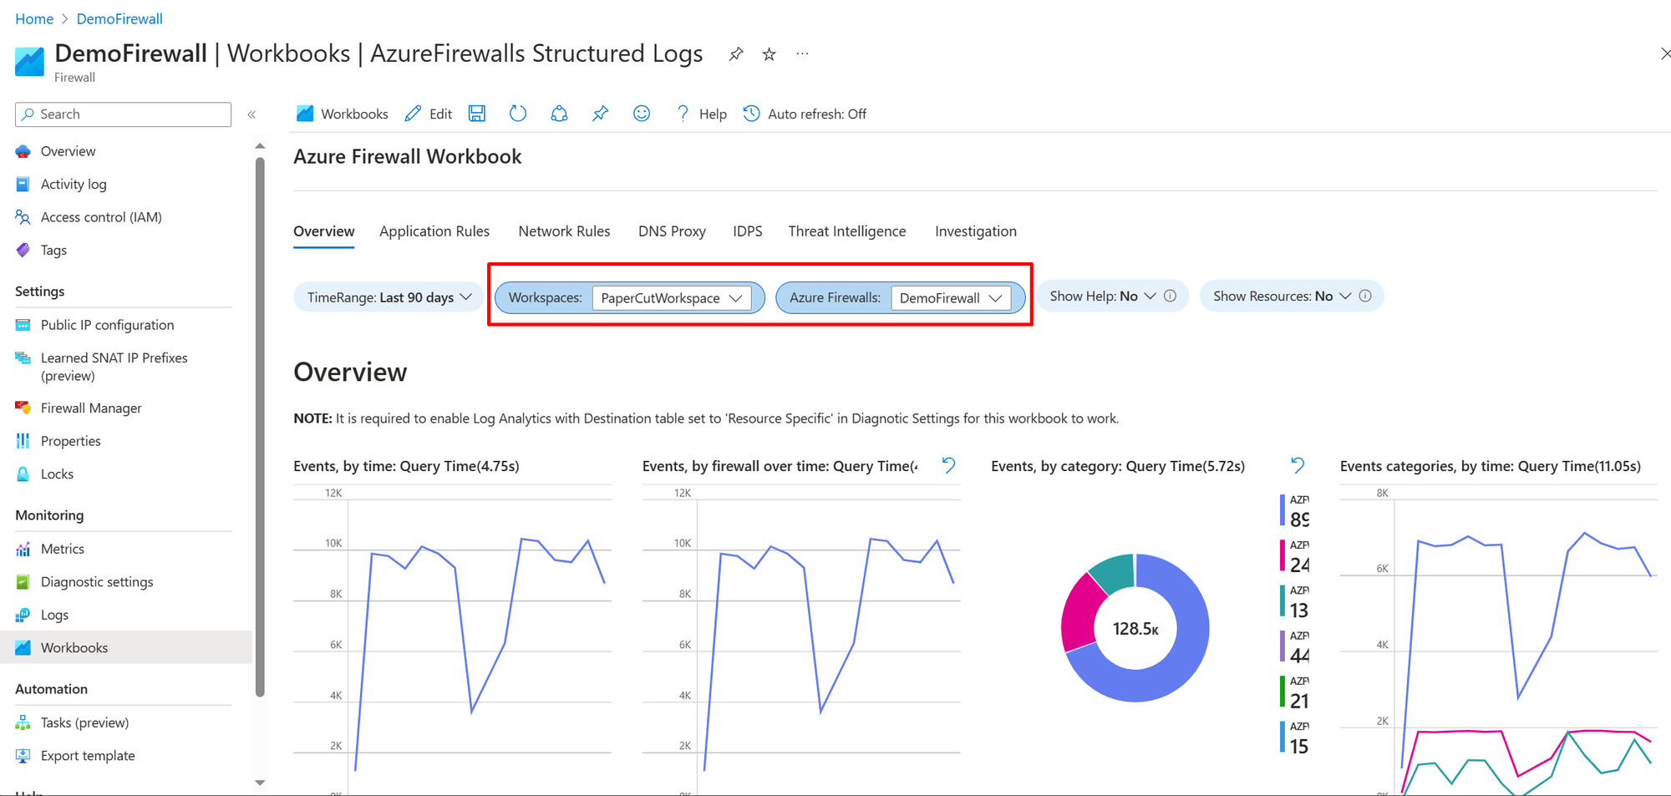Image resolution: width=1671 pixels, height=796 pixels.
Task: Open the Metrics blade
Action: [x=63, y=548]
